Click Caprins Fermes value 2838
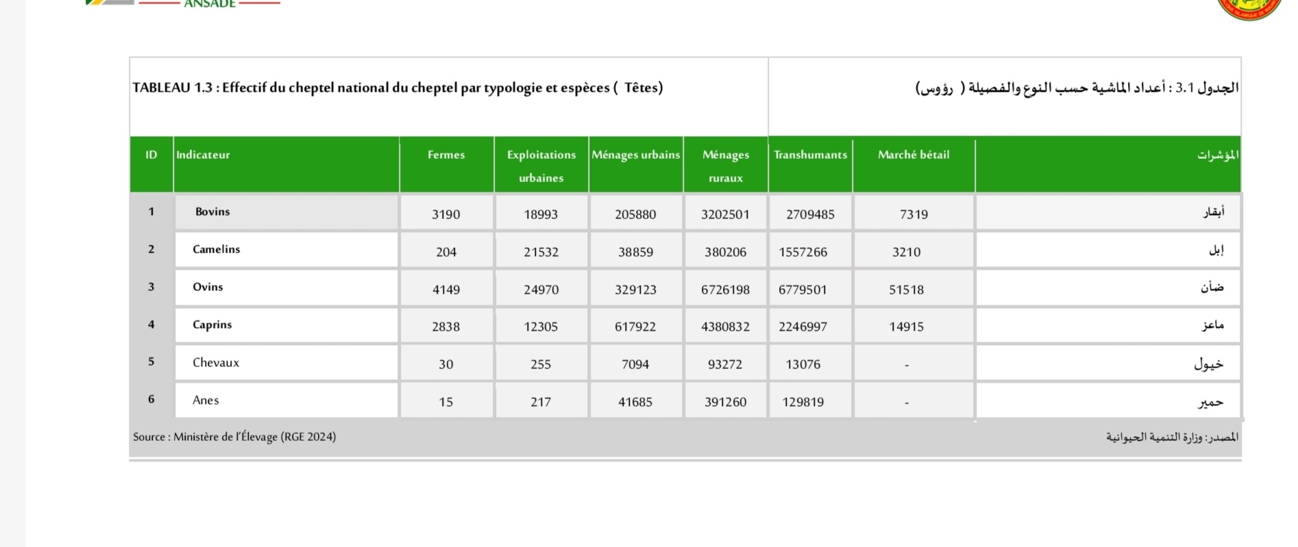The image size is (1298, 547). (446, 327)
